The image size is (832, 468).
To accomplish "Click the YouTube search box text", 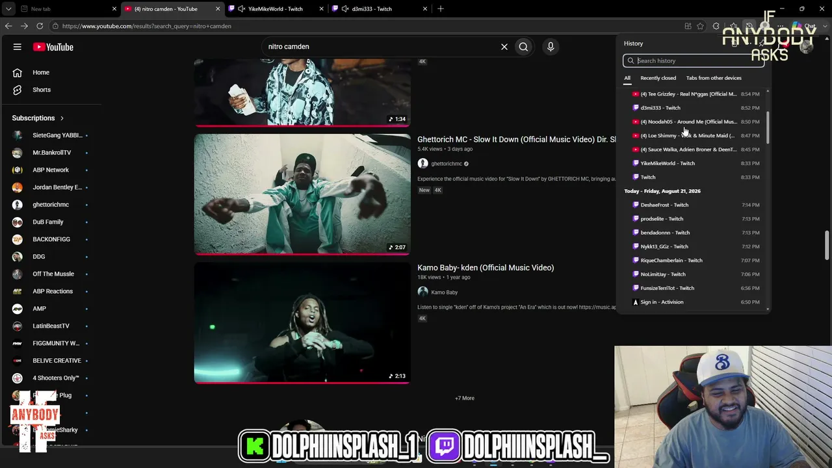I will [289, 47].
